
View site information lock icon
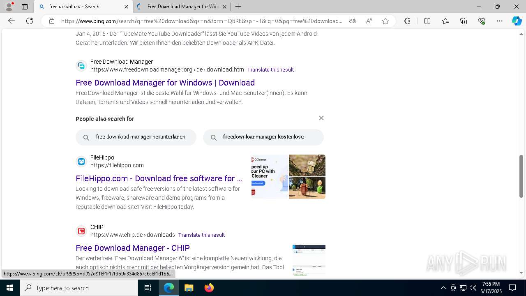tap(52, 21)
